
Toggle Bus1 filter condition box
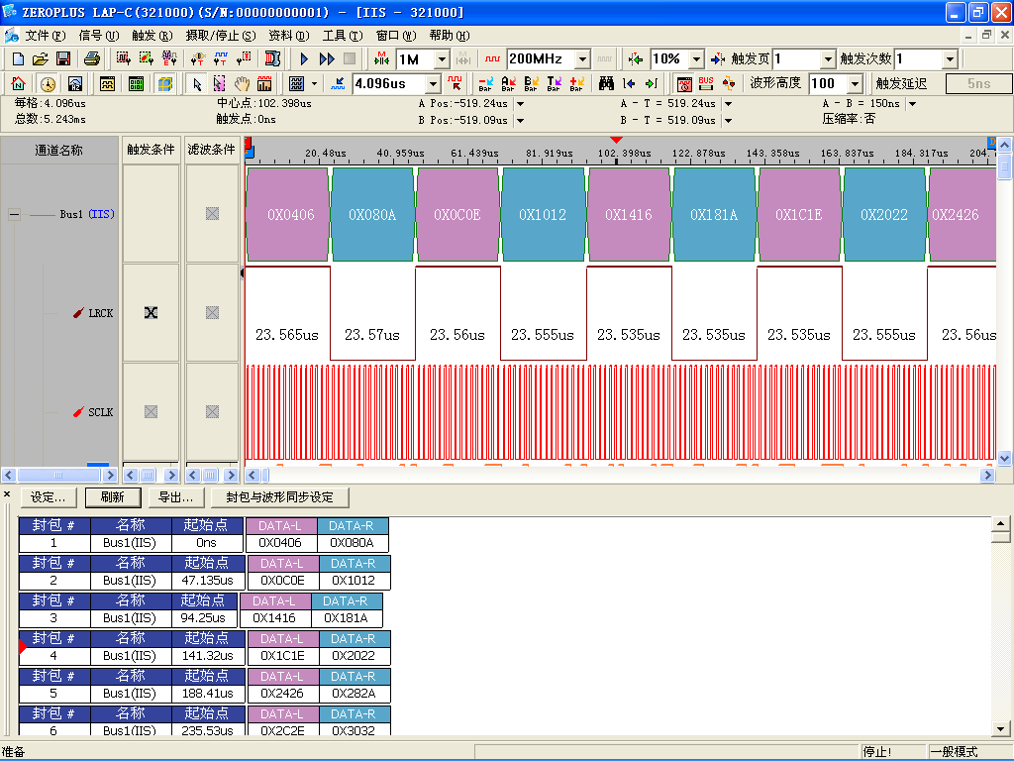click(212, 214)
